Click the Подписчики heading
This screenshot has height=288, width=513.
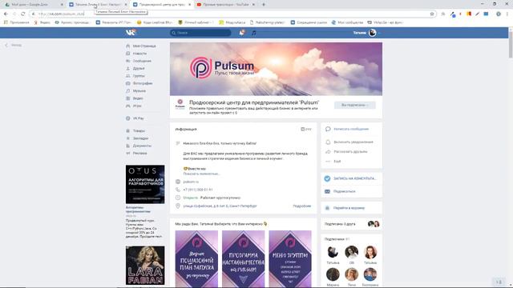coord(334,239)
